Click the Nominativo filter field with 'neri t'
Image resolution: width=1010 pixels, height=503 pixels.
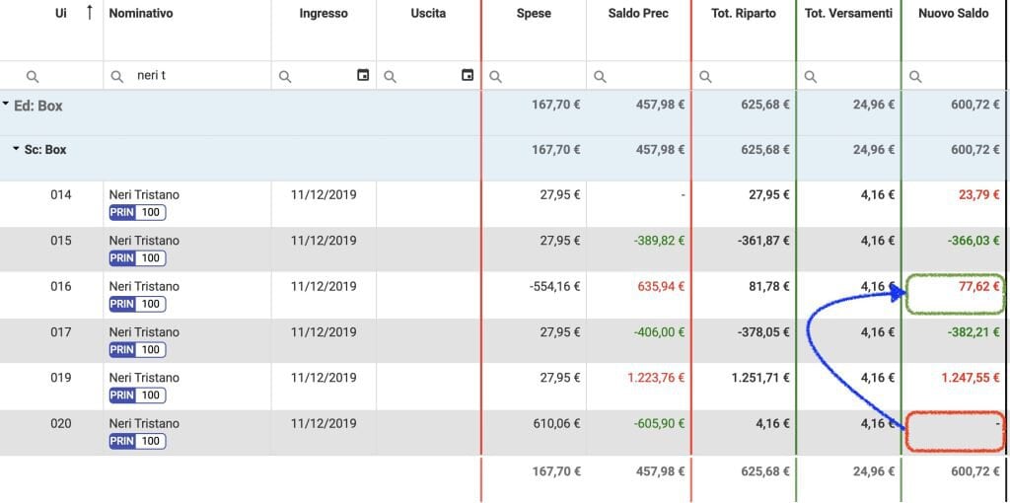point(197,76)
